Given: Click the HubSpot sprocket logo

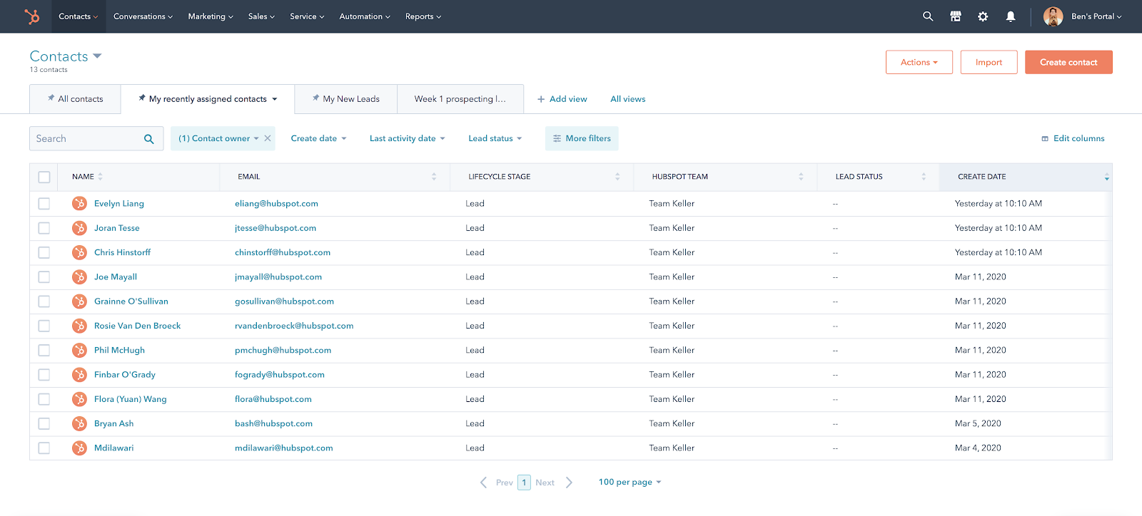Looking at the screenshot, I should coord(32,16).
